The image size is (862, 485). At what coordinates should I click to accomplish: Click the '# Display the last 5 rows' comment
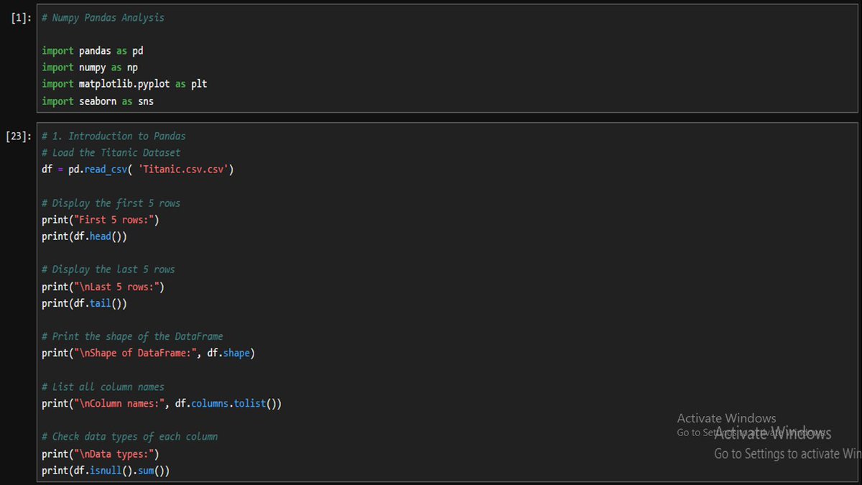pos(108,269)
